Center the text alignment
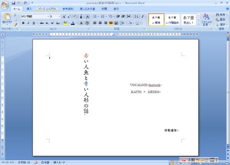This screenshot has height=165, width=230. coord(100,23)
